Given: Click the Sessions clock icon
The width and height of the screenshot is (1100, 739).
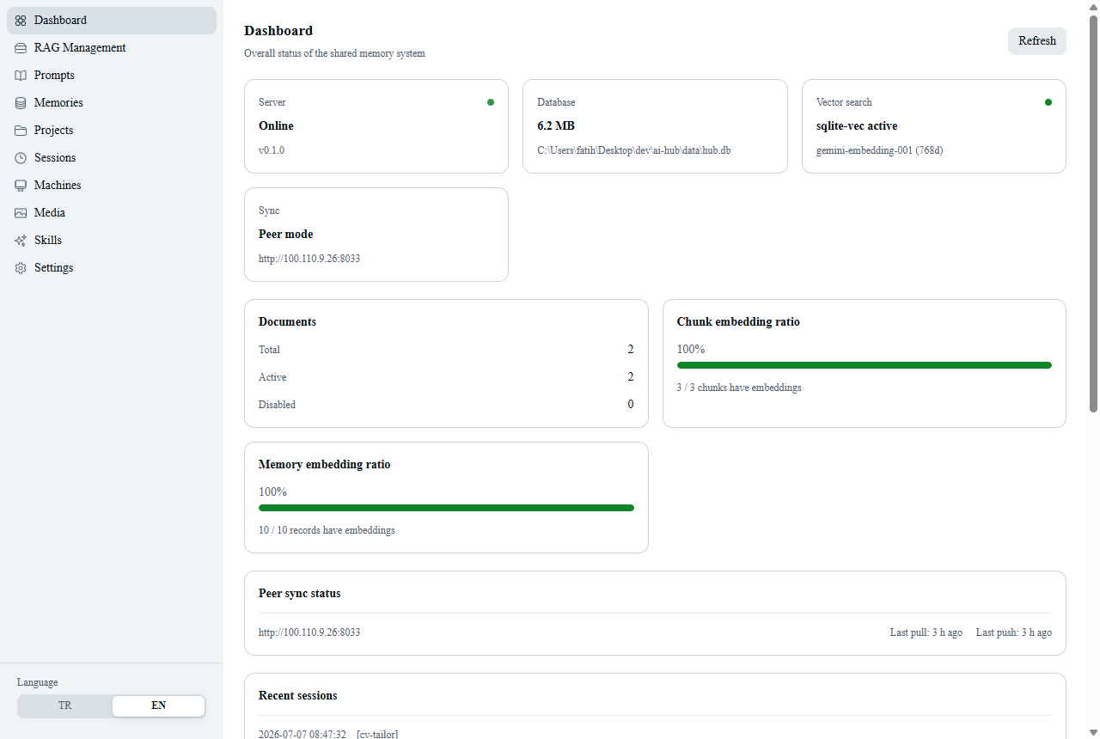Looking at the screenshot, I should coord(21,158).
